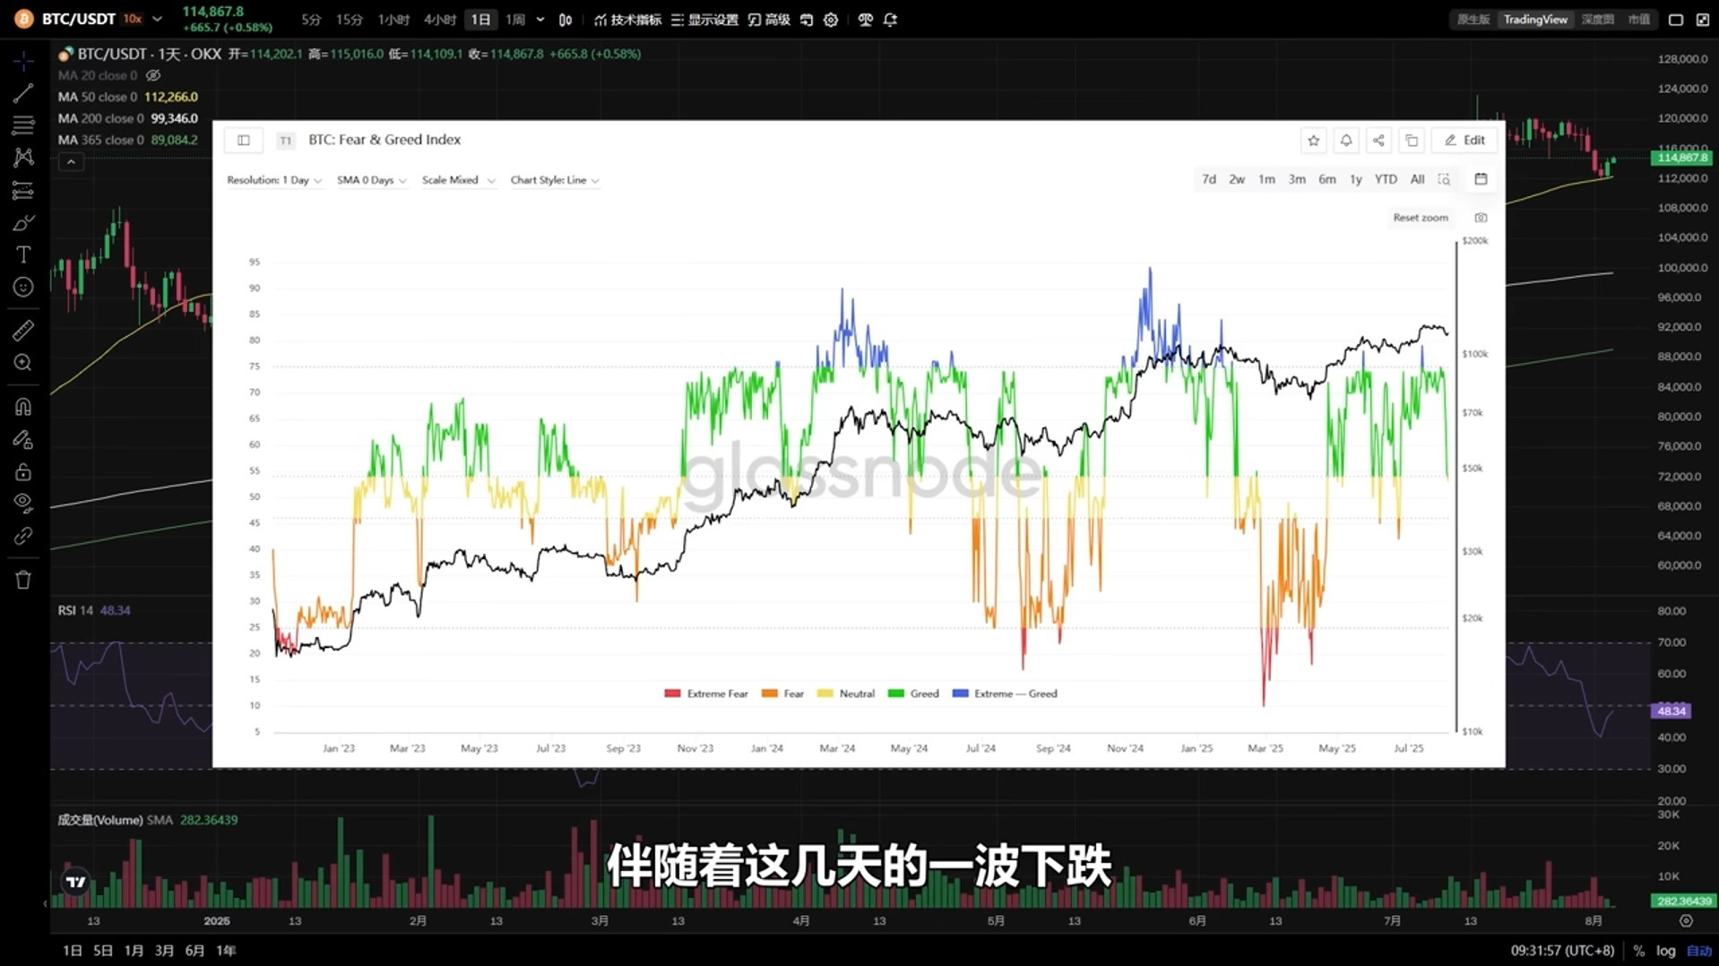Open the calendar date range picker

(1481, 179)
